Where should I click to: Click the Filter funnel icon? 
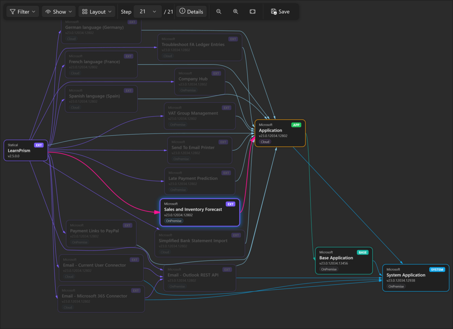pyautogui.click(x=13, y=12)
